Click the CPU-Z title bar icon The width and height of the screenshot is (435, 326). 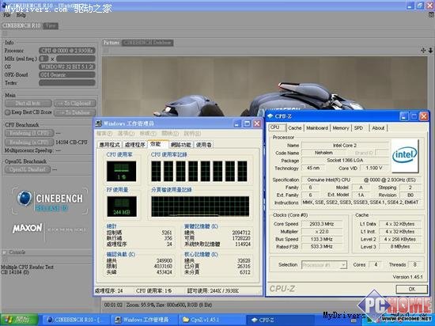coord(270,116)
